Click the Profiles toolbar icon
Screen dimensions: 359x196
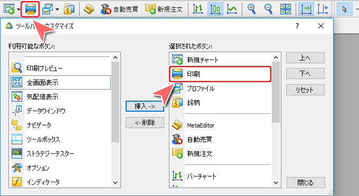point(48,9)
